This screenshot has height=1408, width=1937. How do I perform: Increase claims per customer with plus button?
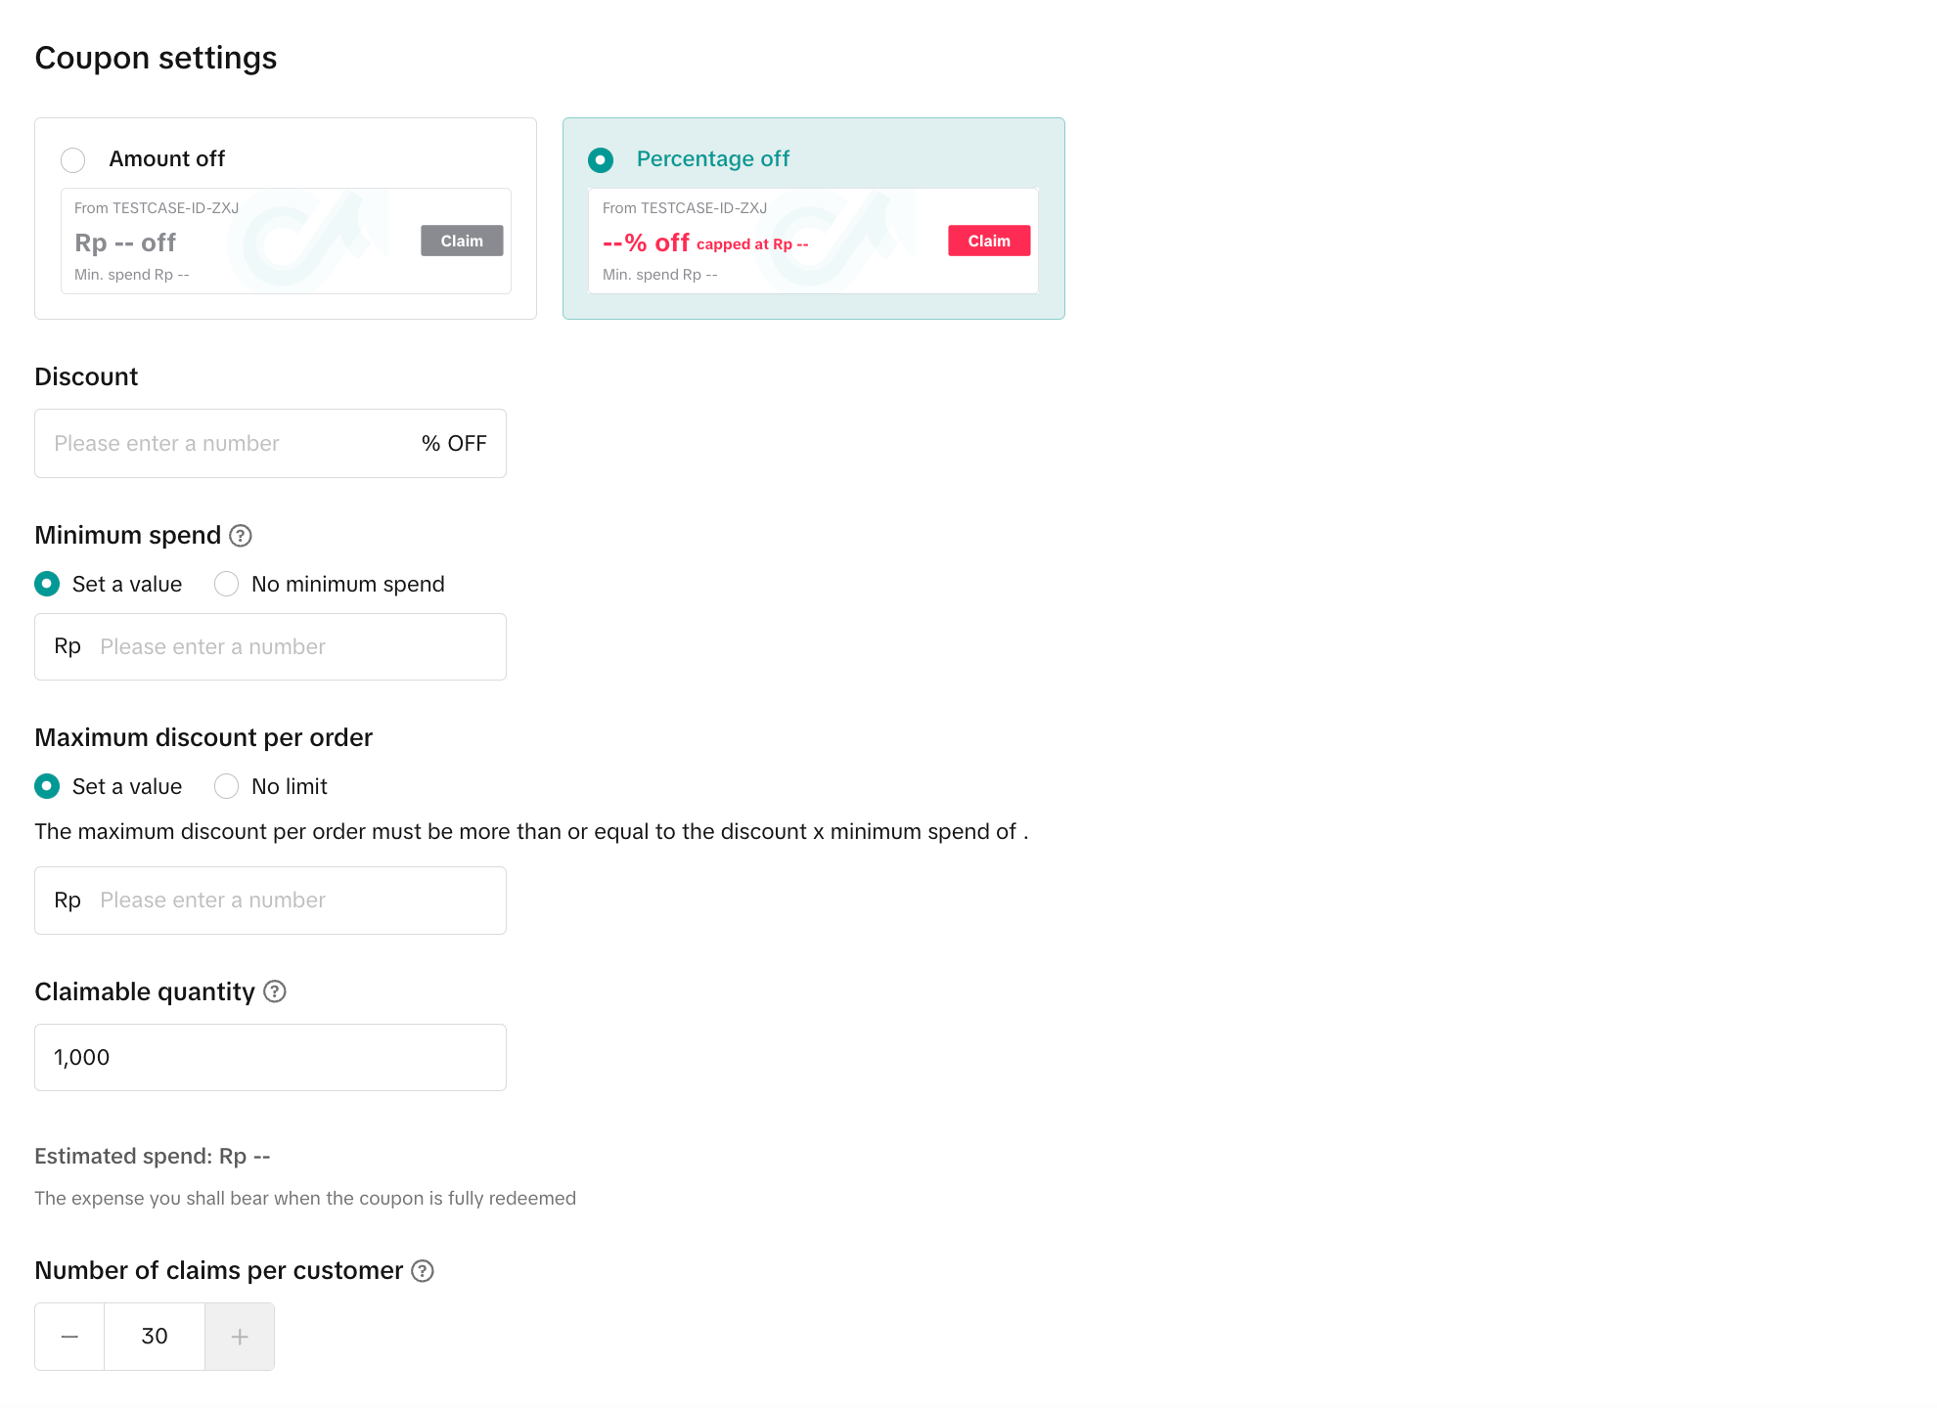[x=240, y=1337]
